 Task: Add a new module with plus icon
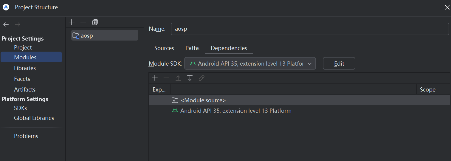pyautogui.click(x=72, y=22)
